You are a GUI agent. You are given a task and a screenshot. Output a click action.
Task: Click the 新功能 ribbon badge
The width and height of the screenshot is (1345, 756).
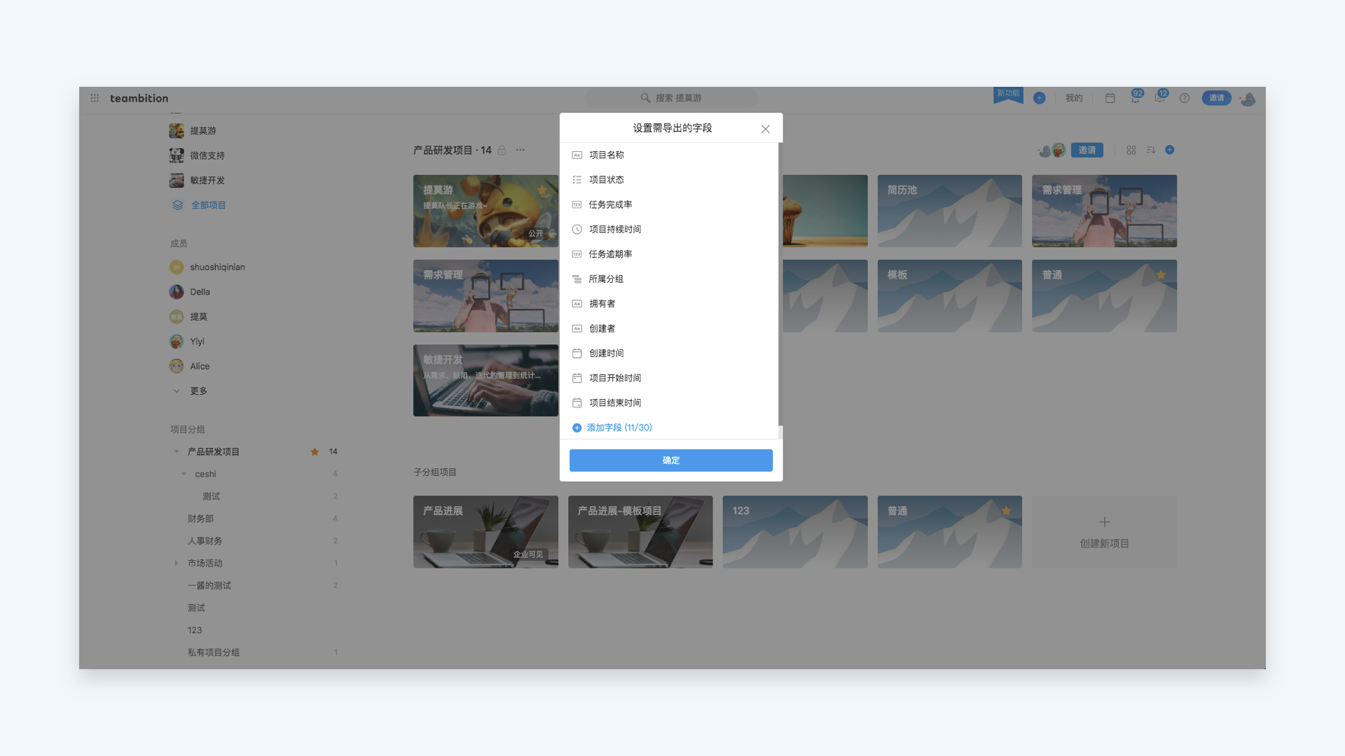pyautogui.click(x=1008, y=94)
